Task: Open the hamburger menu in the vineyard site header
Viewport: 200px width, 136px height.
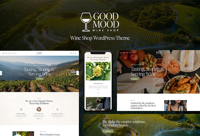Action: 76,53
